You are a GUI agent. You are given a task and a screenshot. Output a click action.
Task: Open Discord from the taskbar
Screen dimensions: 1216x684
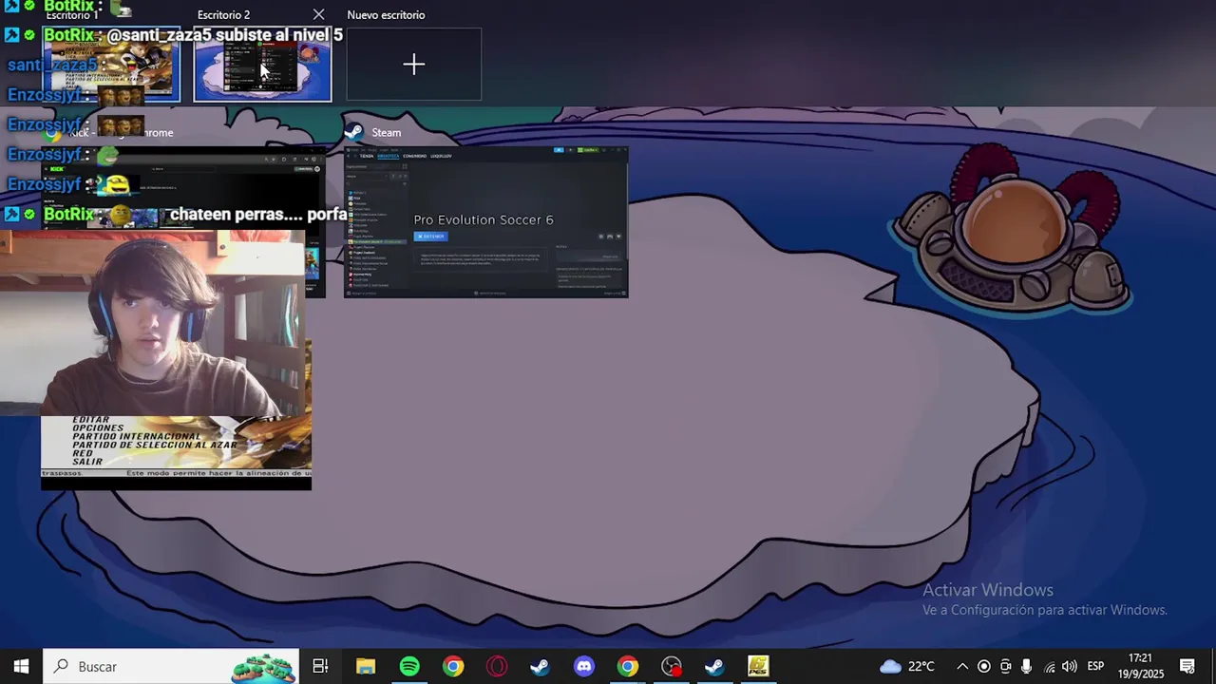584,666
